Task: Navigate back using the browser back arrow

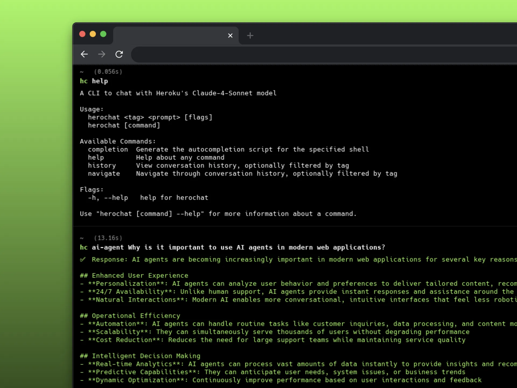Action: pyautogui.click(x=84, y=54)
